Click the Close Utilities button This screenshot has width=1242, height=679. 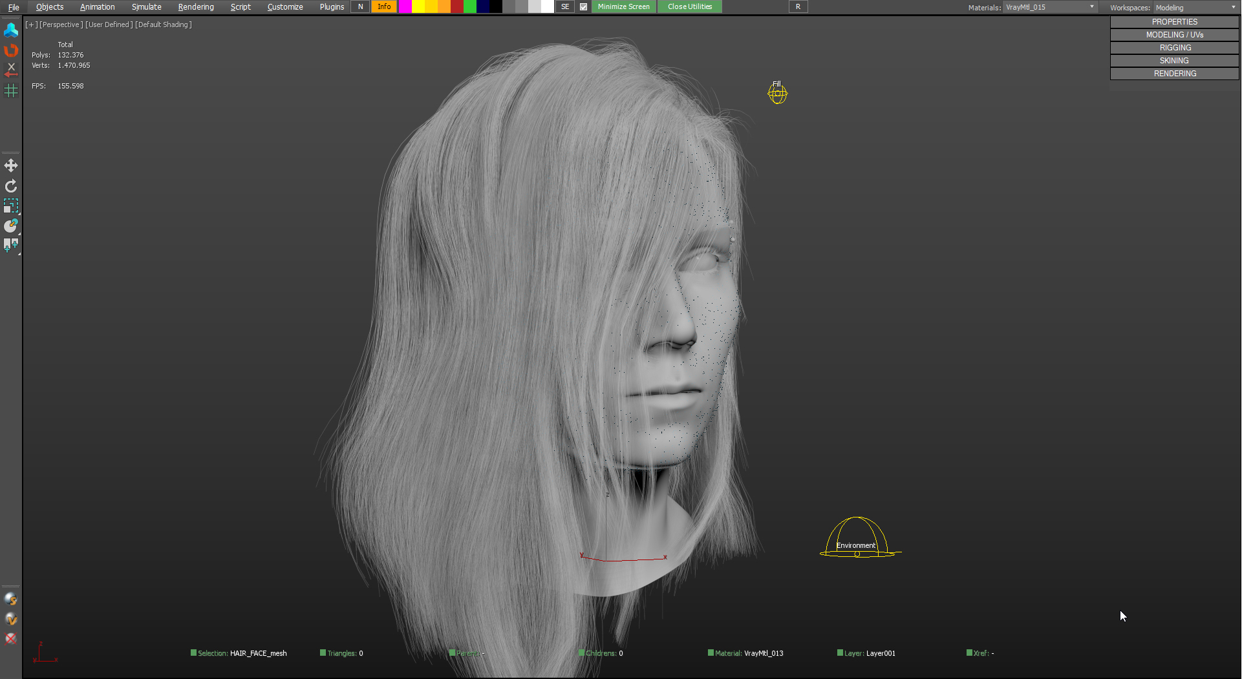(689, 7)
